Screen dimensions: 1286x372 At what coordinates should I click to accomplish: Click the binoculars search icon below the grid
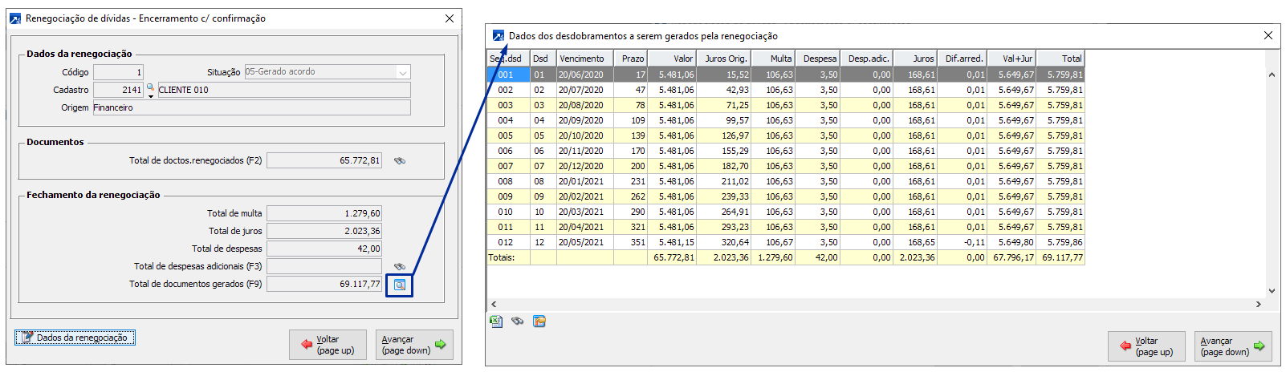518,321
